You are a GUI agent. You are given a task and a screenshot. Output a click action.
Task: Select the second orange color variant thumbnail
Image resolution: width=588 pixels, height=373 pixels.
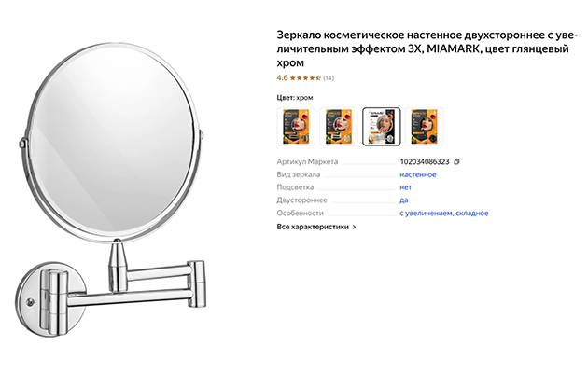click(x=339, y=127)
